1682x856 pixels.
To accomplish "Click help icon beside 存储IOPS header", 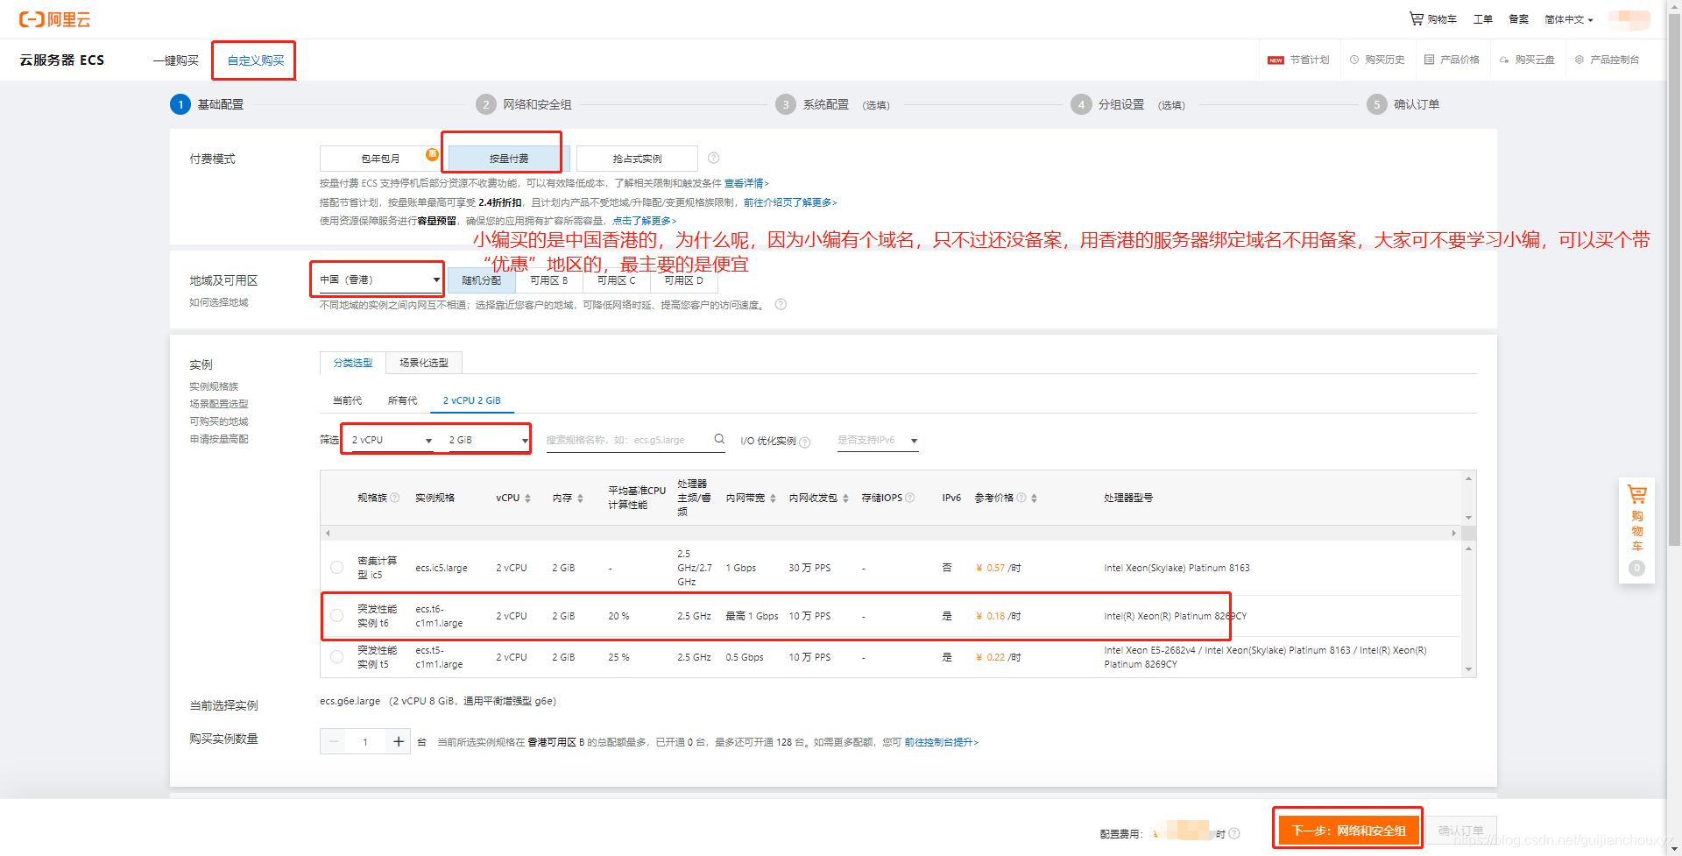I will coord(910,498).
